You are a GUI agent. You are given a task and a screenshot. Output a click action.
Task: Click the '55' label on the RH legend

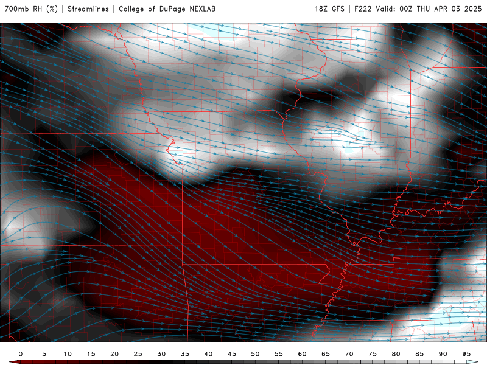[x=279, y=354]
